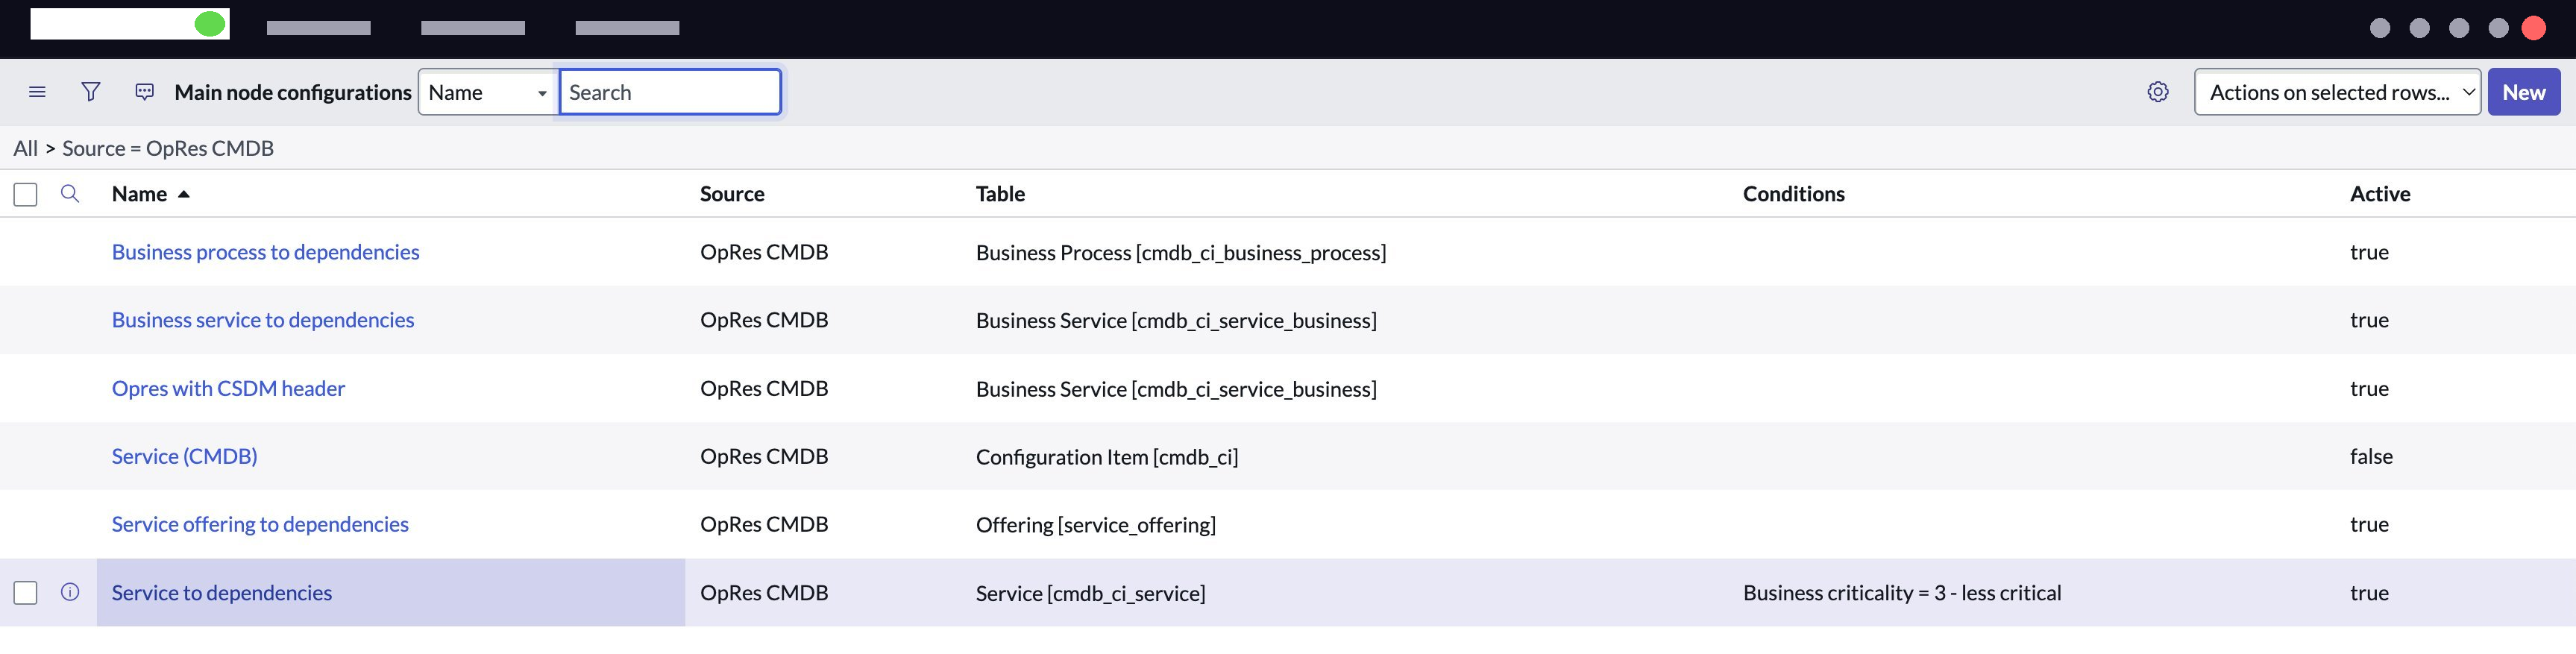Check the Service to dependencies row checkbox
Image resolution: width=2576 pixels, height=654 pixels.
point(26,593)
